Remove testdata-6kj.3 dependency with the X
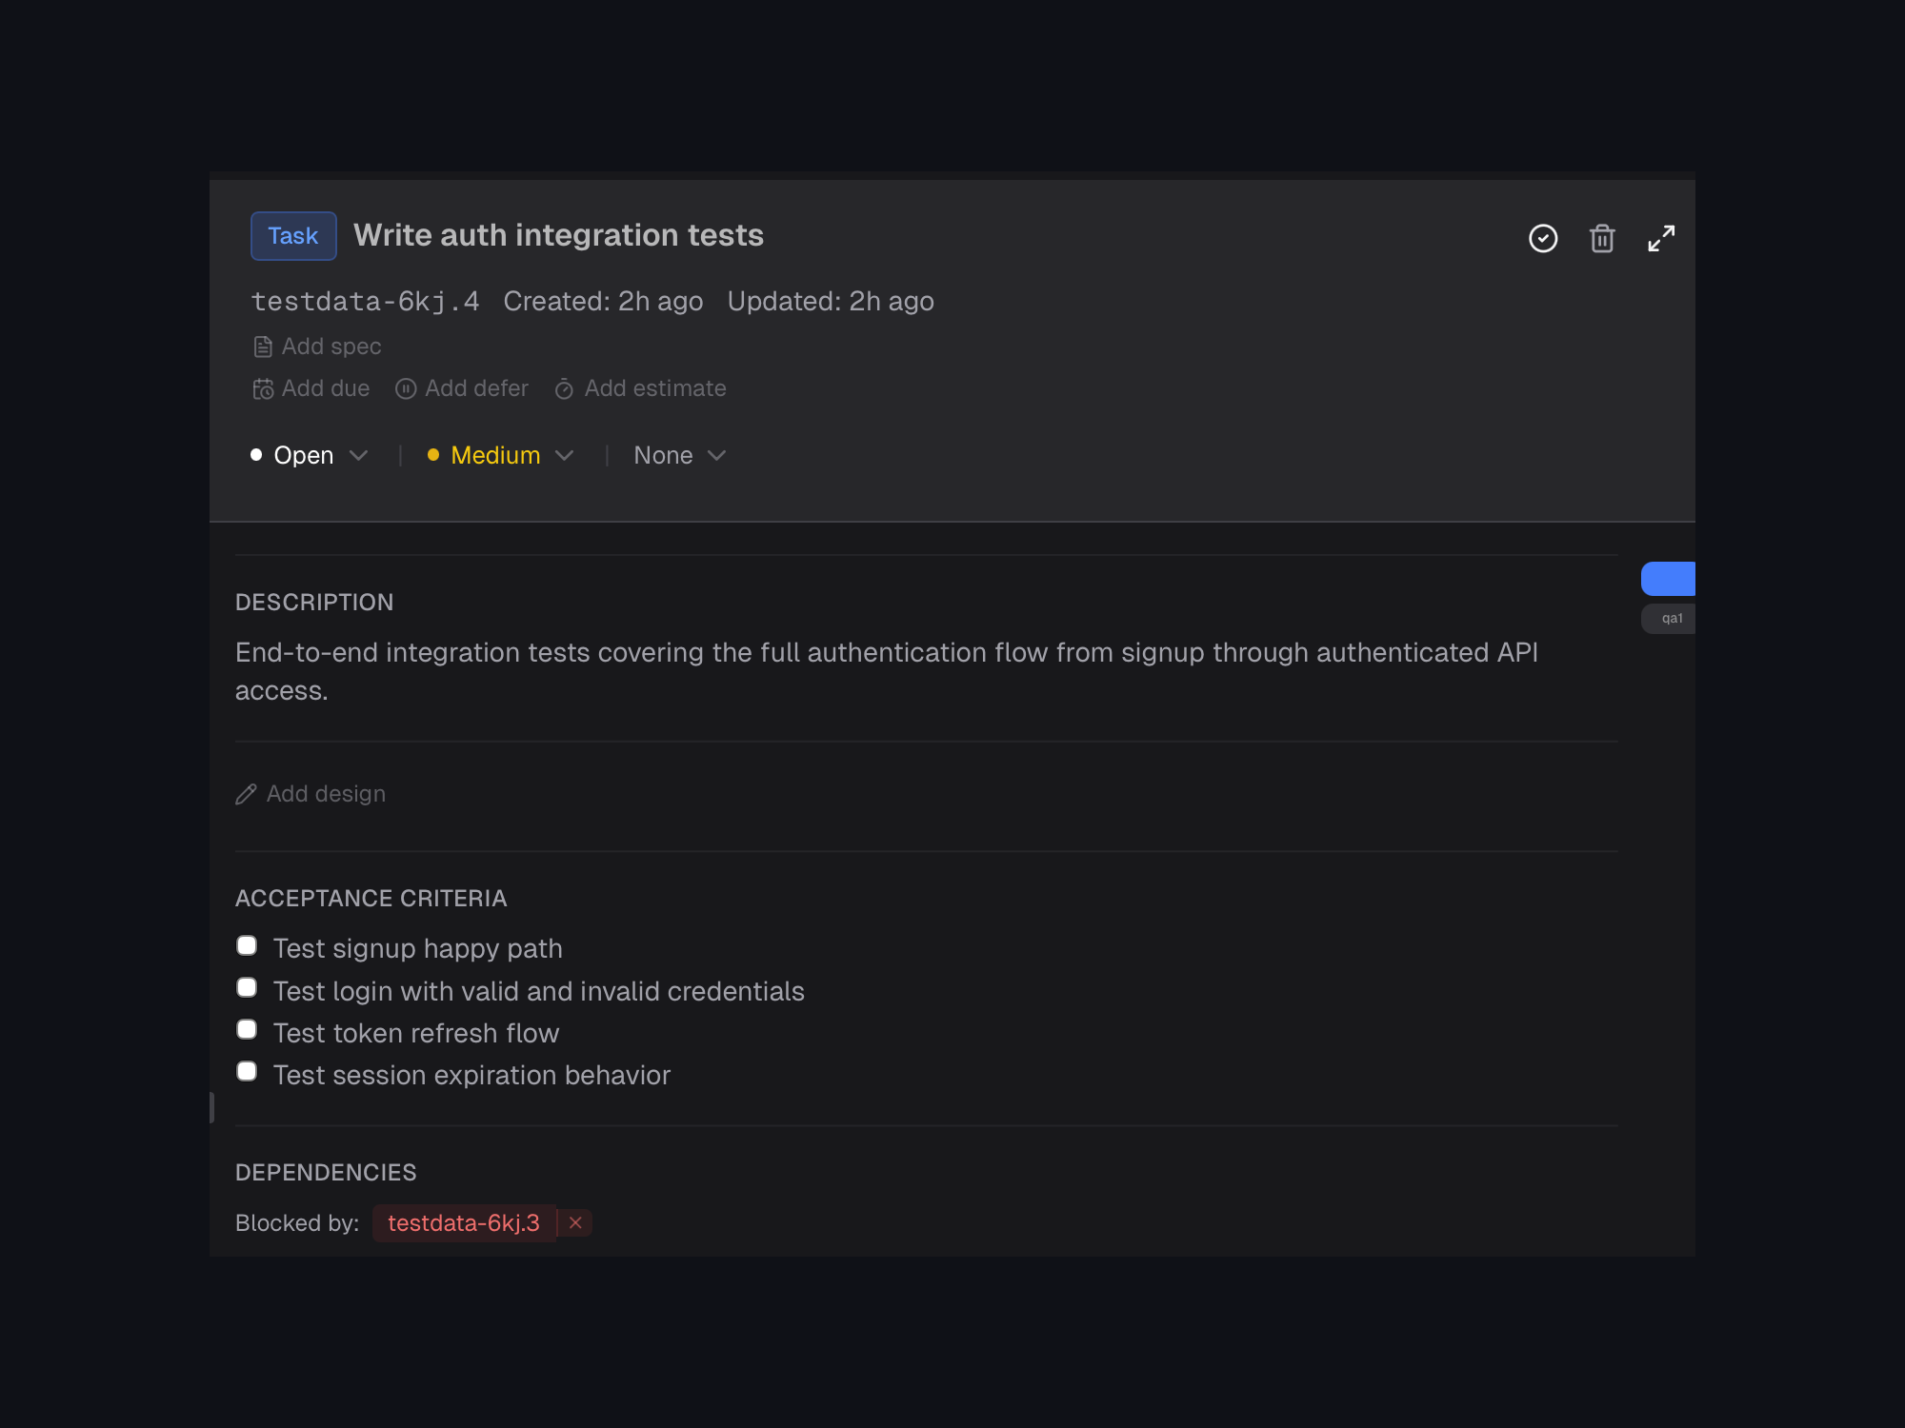This screenshot has width=1905, height=1428. pyautogui.click(x=574, y=1223)
